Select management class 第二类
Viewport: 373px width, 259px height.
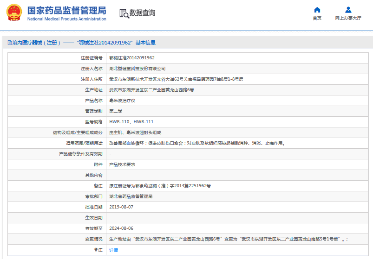tap(116, 111)
